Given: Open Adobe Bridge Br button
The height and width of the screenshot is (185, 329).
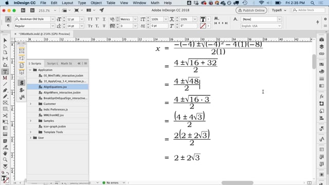Looking at the screenshot, I should (x=23, y=10).
